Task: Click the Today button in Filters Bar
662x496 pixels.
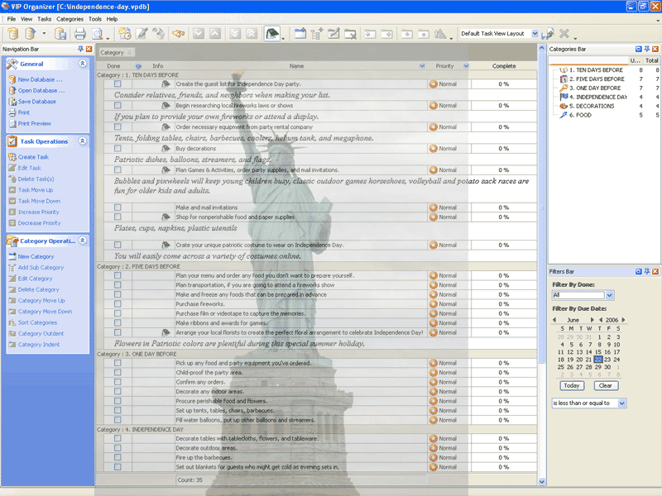Action: [x=571, y=385]
